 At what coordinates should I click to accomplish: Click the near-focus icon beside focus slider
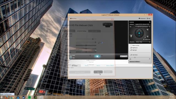[x=130, y=59]
